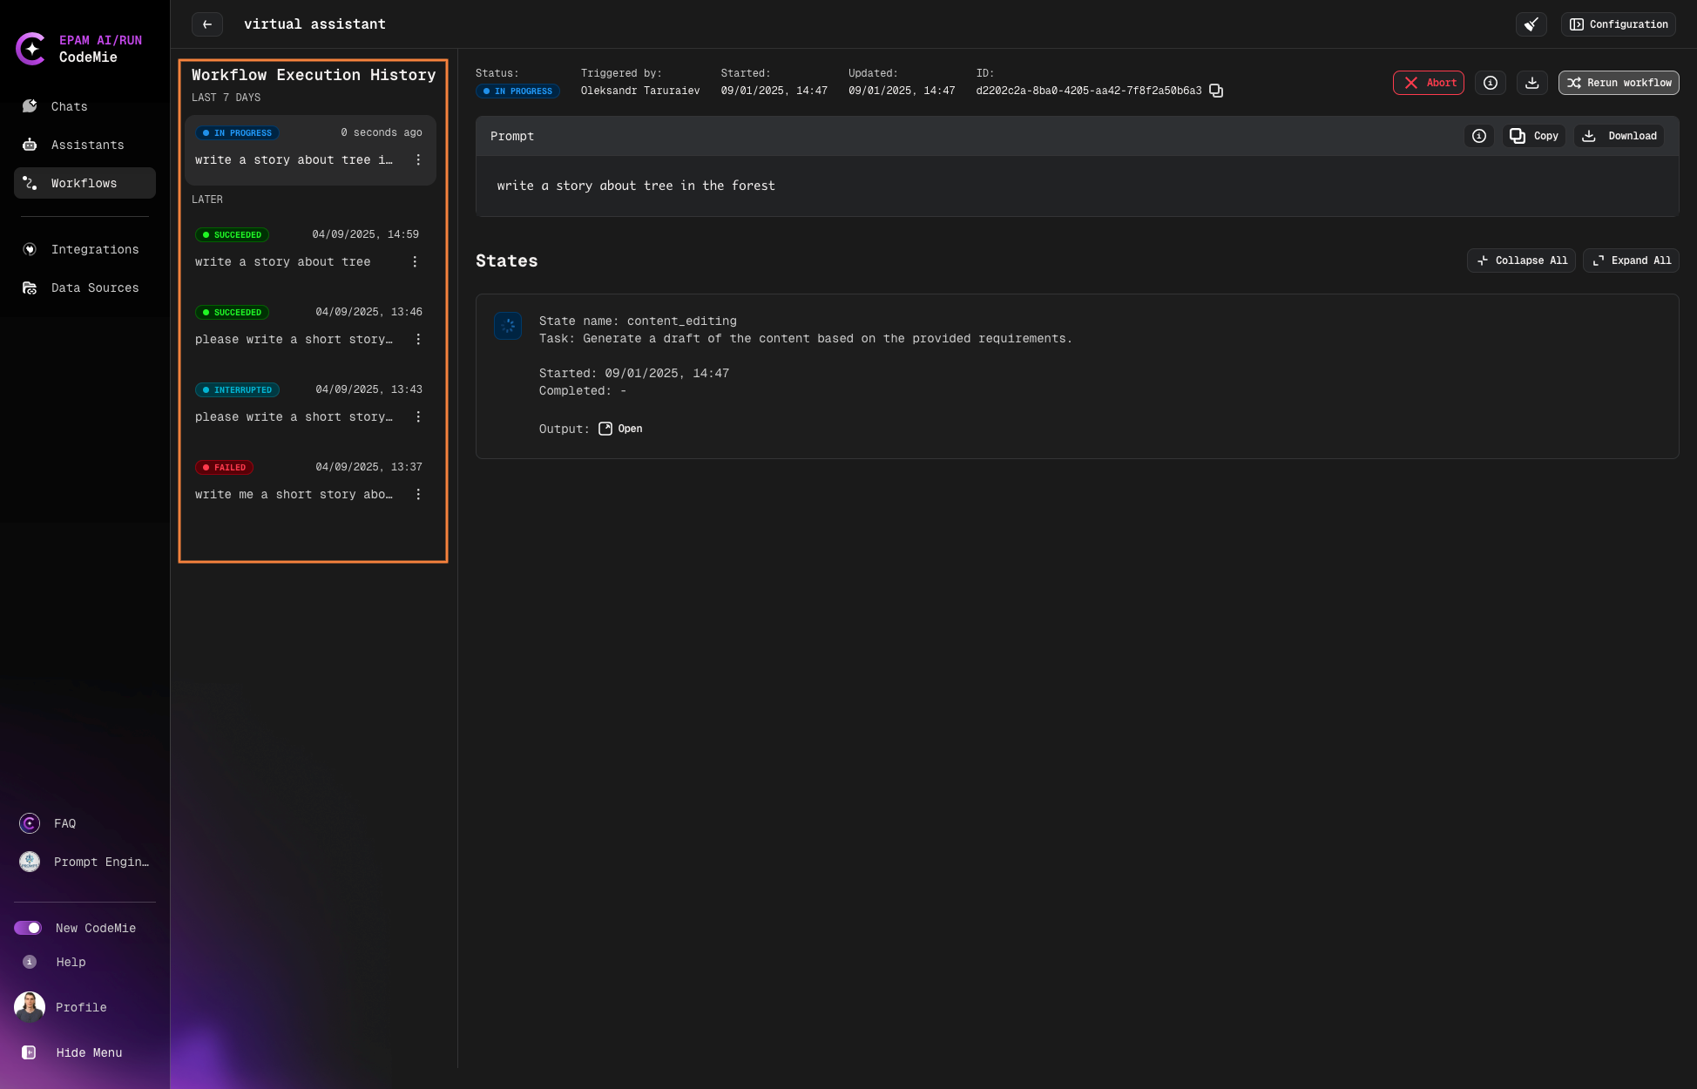Click the Profile avatar
1697x1089 pixels.
29,1006
